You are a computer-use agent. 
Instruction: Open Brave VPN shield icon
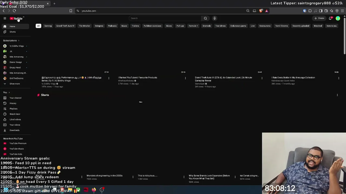[337, 11]
